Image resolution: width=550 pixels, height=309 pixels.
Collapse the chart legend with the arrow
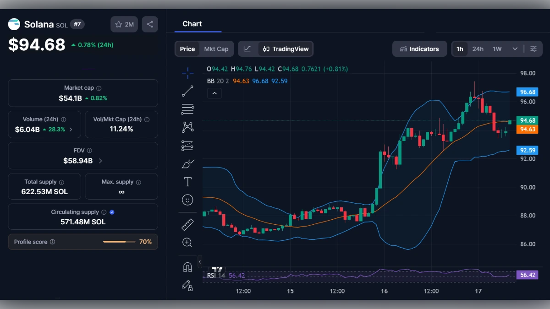[x=214, y=93]
